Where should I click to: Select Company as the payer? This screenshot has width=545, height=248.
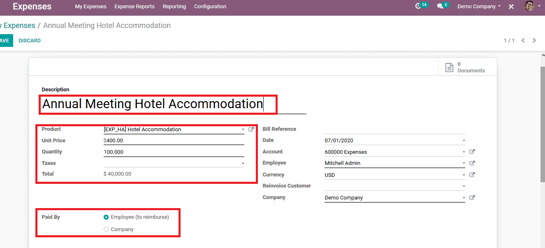tap(106, 229)
